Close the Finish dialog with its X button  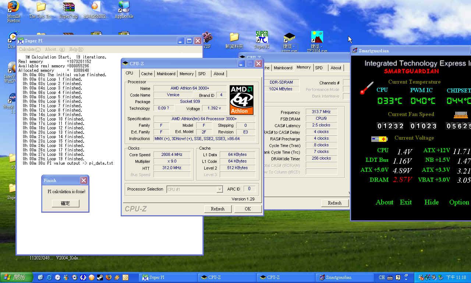point(84,180)
